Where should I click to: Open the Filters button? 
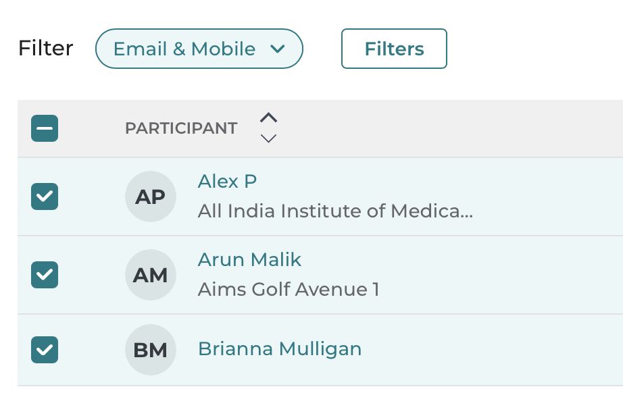pyautogui.click(x=394, y=49)
